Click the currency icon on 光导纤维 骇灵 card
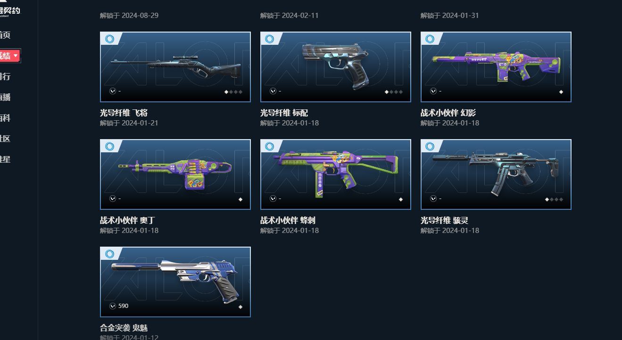 (x=433, y=199)
